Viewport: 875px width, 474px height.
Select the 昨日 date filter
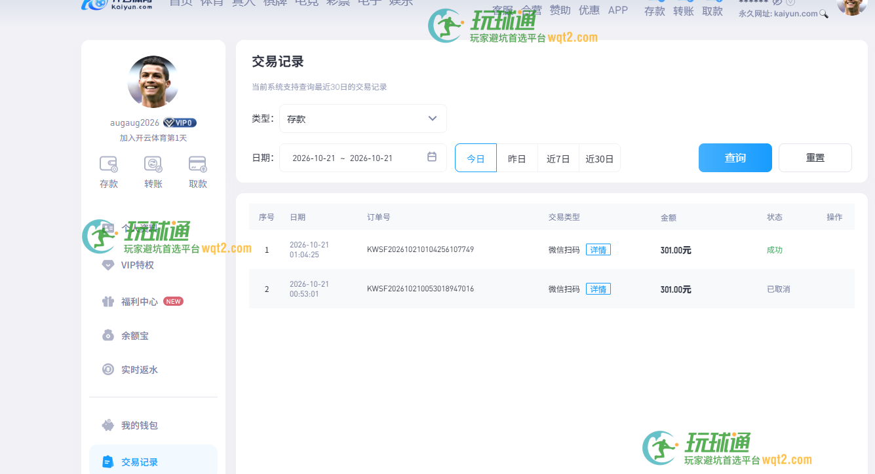(x=517, y=158)
